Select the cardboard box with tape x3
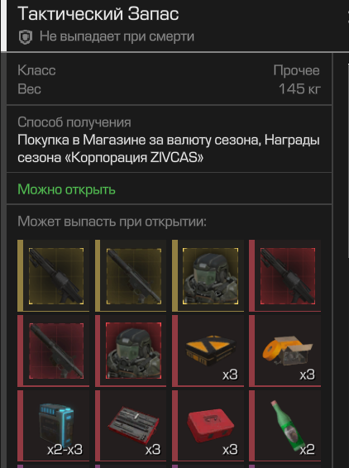 pyautogui.click(x=285, y=351)
